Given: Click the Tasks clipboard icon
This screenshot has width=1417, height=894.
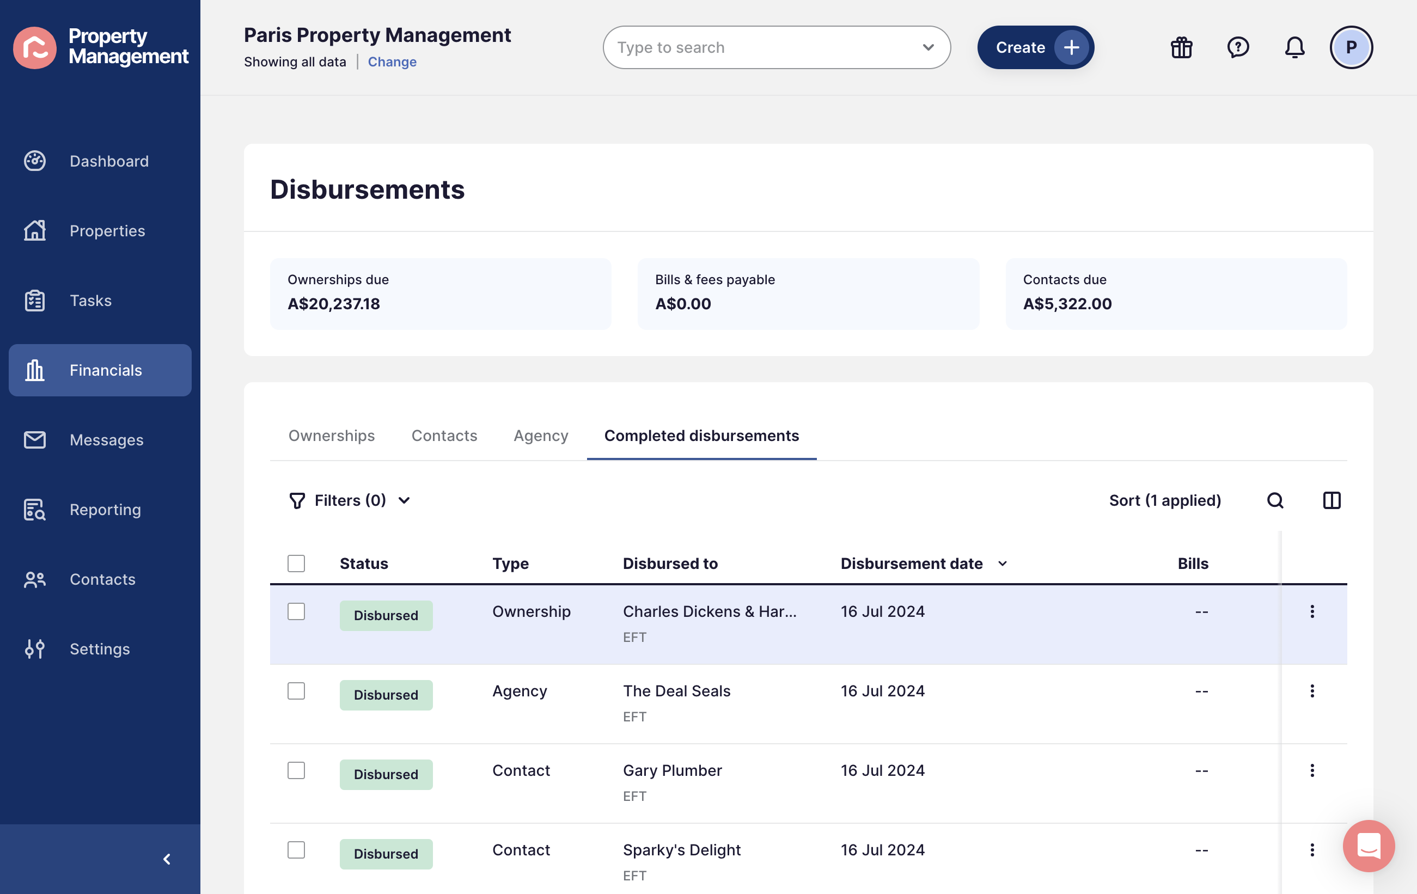Looking at the screenshot, I should (35, 301).
